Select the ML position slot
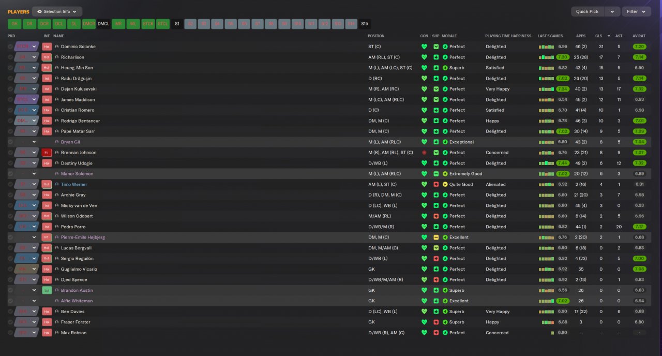Viewport: 662px width, 356px height. (x=133, y=24)
